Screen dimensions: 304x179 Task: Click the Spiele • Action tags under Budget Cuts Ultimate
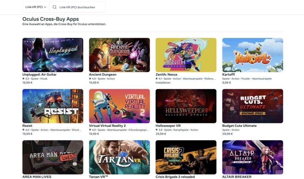pyautogui.click(x=231, y=130)
